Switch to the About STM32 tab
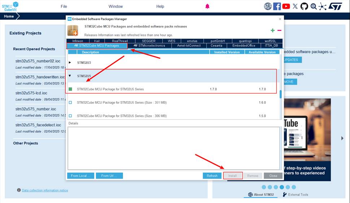Screen dimensions: 350x203 point(261,194)
